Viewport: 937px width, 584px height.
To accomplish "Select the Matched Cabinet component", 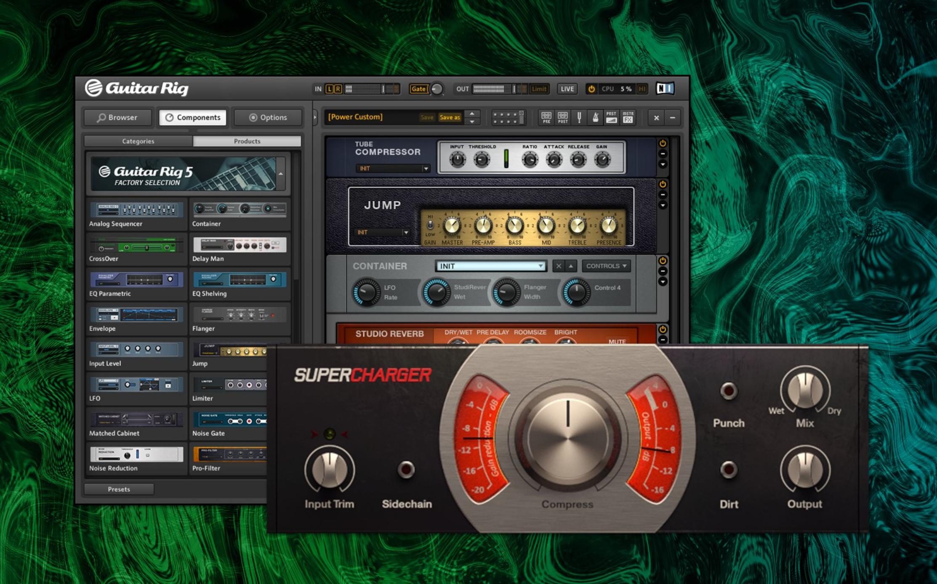I will pyautogui.click(x=136, y=425).
